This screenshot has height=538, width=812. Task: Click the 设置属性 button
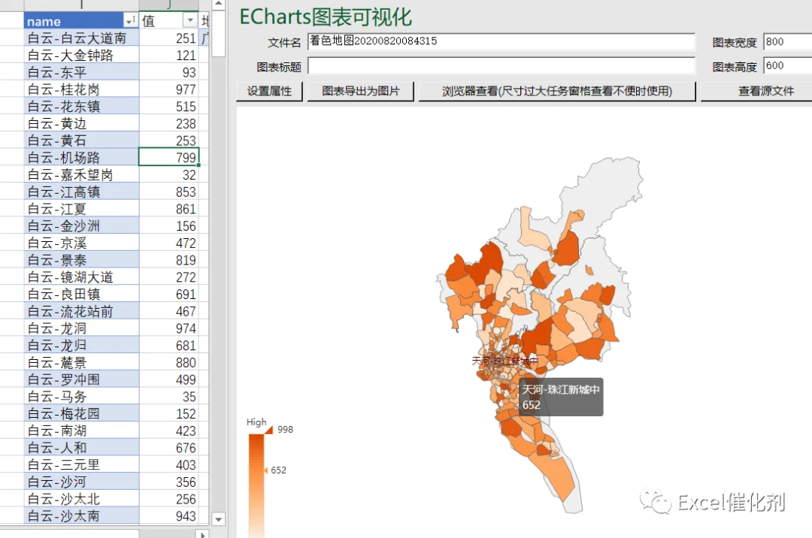(269, 92)
